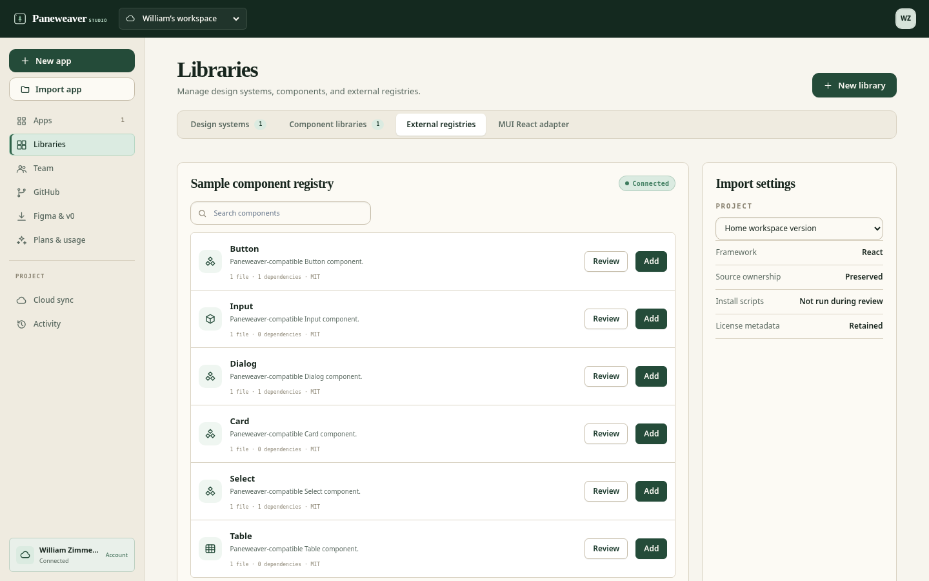929x581 pixels.
Task: Click the Component libraries count badge
Action: coord(378,125)
